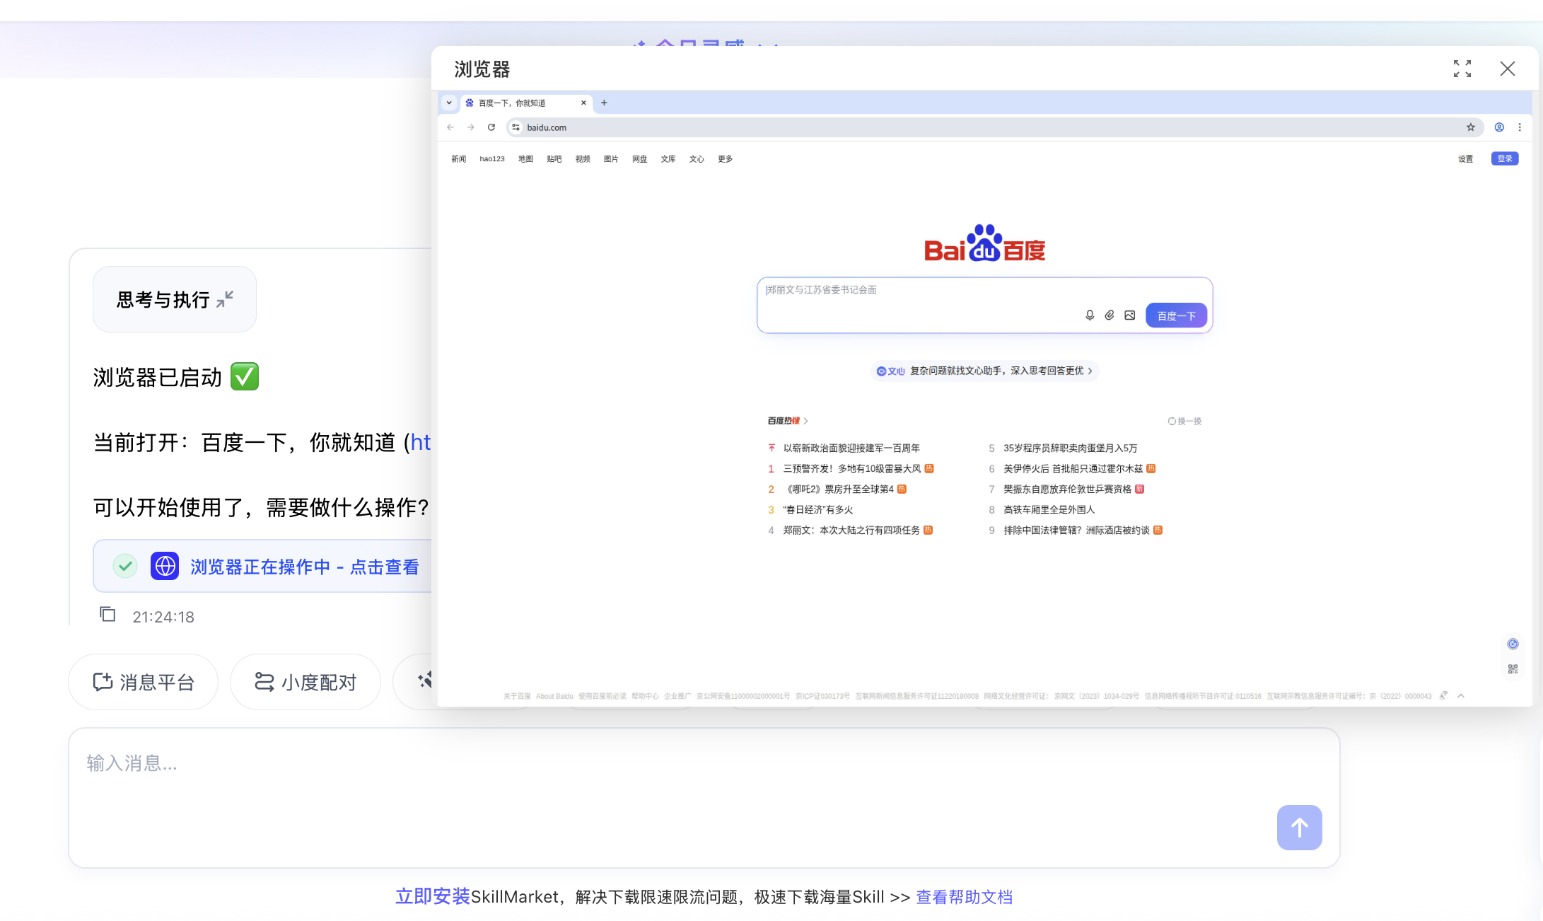Copy message using copy icon beside timestamp
Image resolution: width=1543 pixels, height=921 pixels.
pyautogui.click(x=107, y=615)
